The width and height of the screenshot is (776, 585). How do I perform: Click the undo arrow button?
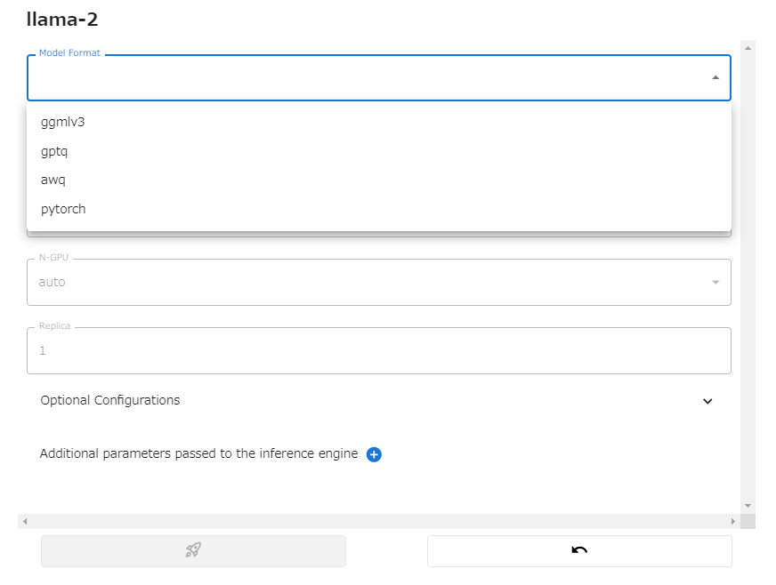pos(579,551)
